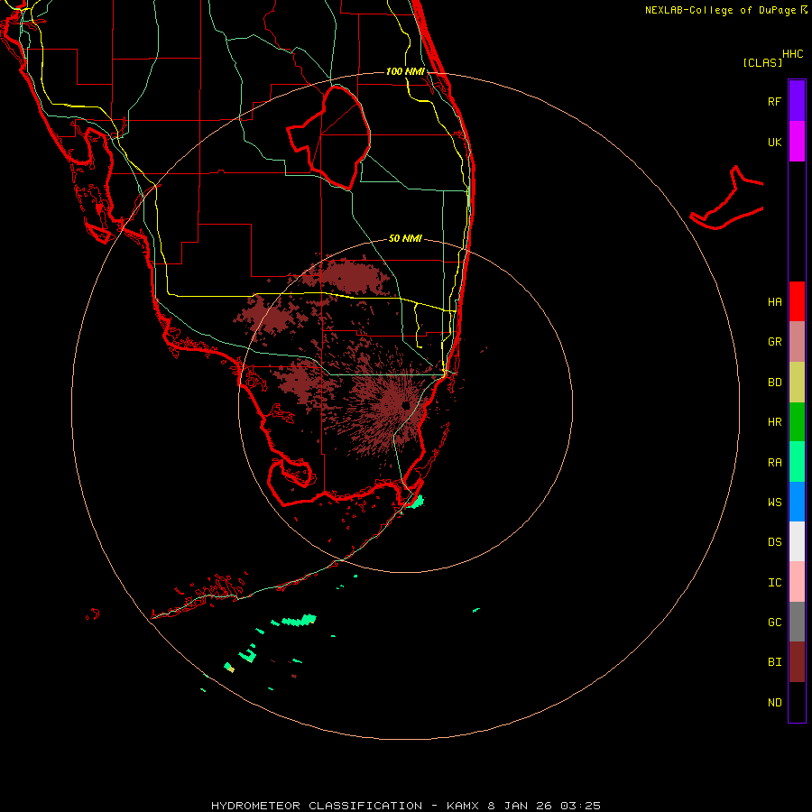The width and height of the screenshot is (812, 812).
Task: Click the KAMX station identifier
Action: coord(463,806)
